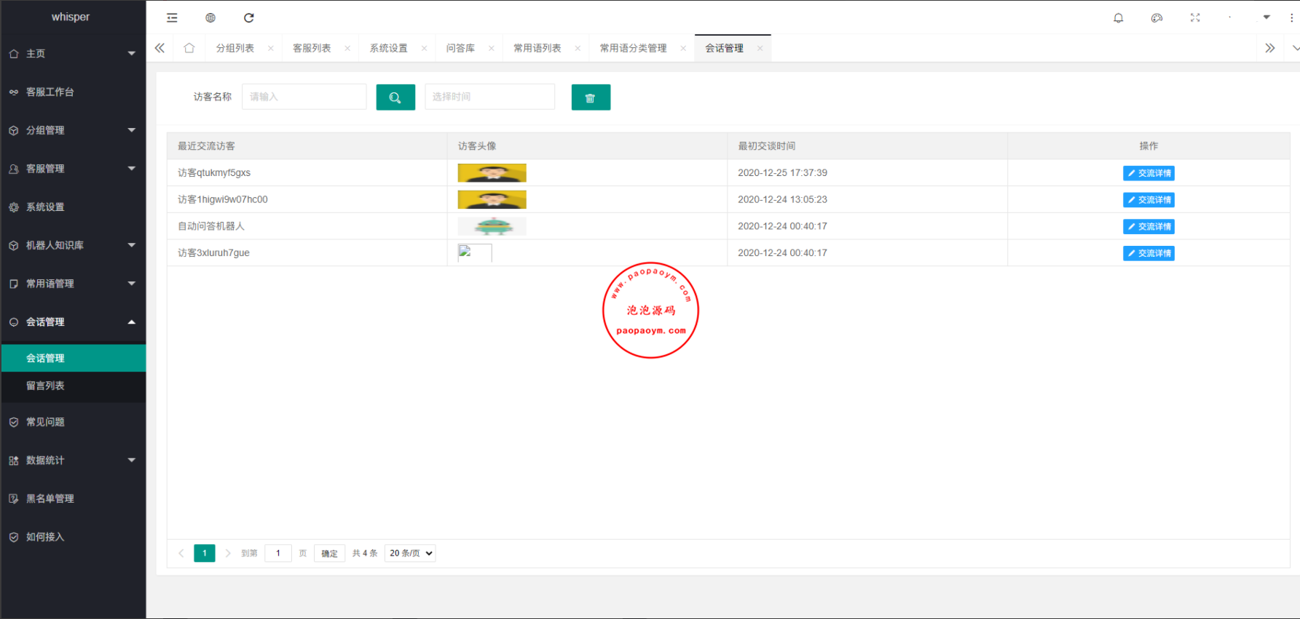
Task: Click the refresh page icon
Action: point(249,17)
